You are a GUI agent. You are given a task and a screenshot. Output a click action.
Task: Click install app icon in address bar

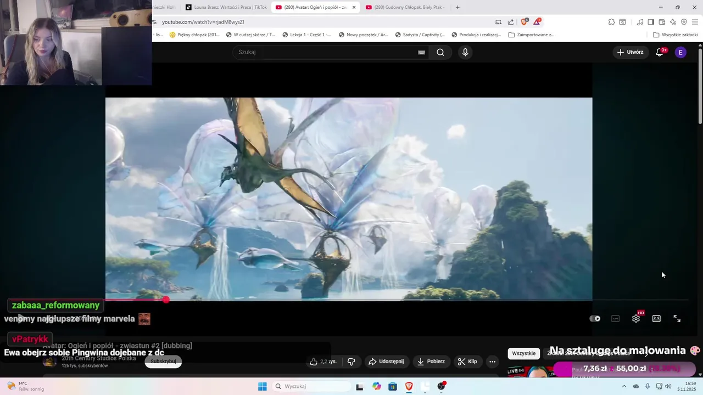click(x=498, y=22)
